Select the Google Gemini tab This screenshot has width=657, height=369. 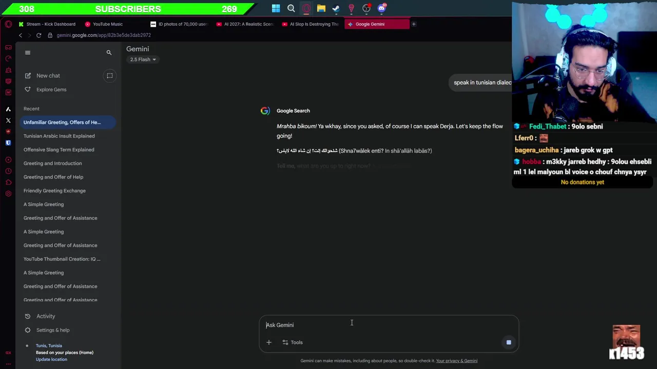point(377,24)
